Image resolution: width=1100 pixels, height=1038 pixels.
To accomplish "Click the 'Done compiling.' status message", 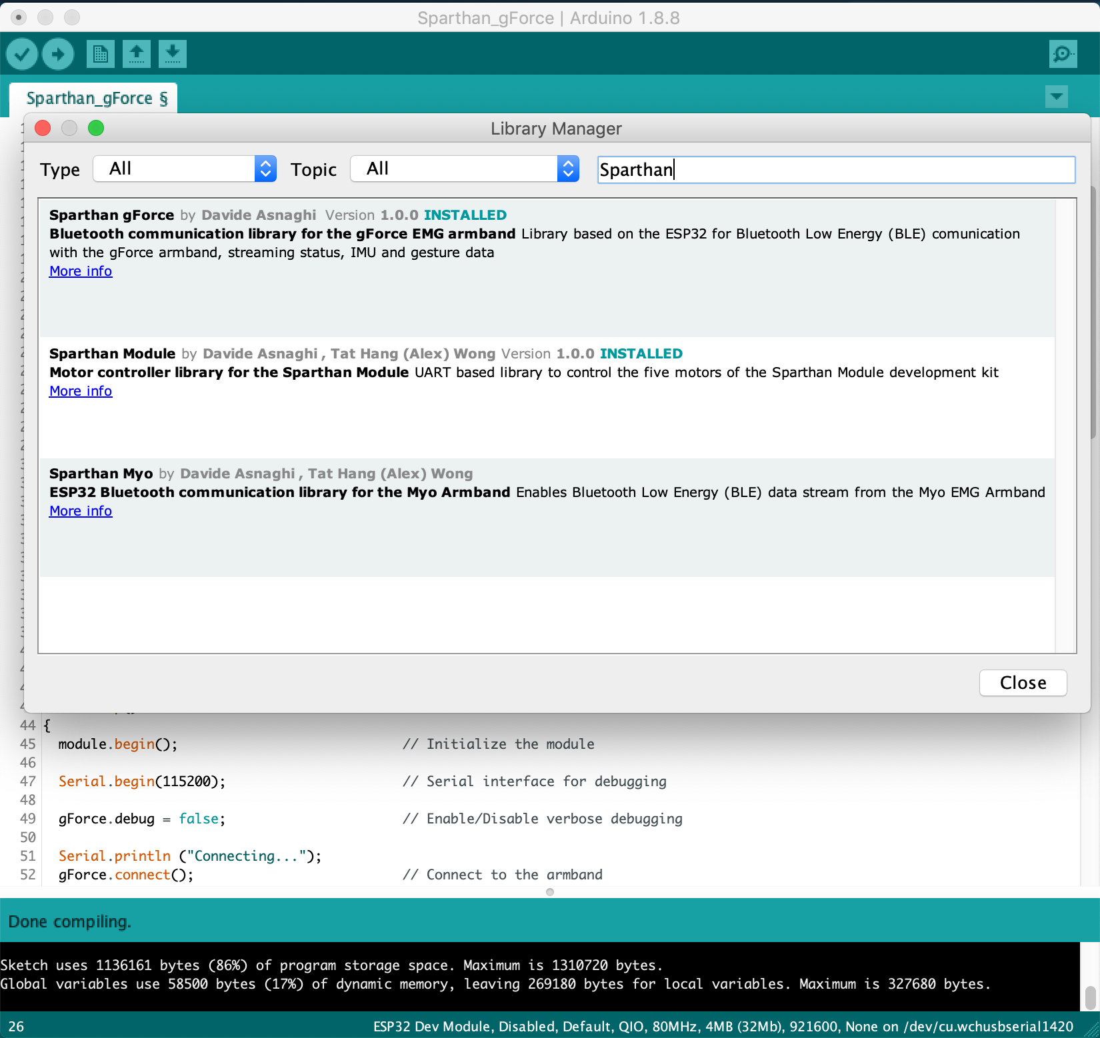I will (x=70, y=922).
